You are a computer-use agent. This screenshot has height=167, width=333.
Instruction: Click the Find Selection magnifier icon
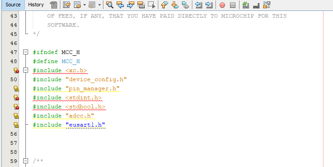110,5
